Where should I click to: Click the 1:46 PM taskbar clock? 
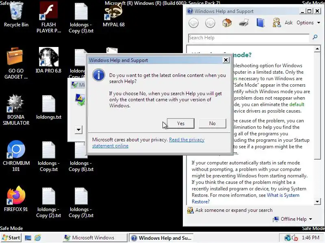click(x=310, y=238)
